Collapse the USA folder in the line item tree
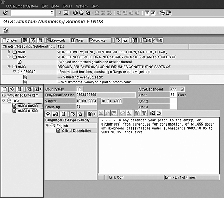This screenshot has width=224, height=198. point(4,101)
